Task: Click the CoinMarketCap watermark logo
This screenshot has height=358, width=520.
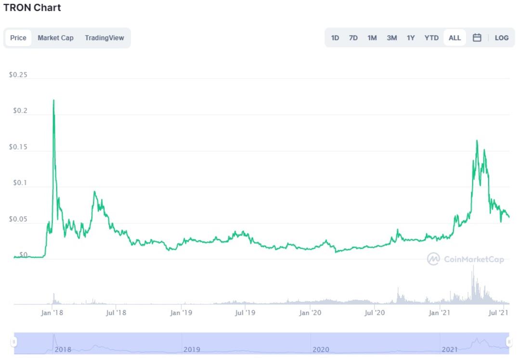Action: (x=465, y=259)
